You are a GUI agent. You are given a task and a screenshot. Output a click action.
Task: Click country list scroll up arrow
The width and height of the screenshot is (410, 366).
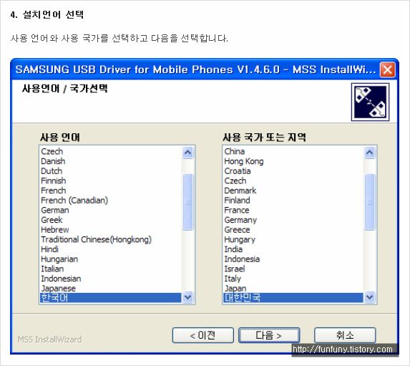369,152
